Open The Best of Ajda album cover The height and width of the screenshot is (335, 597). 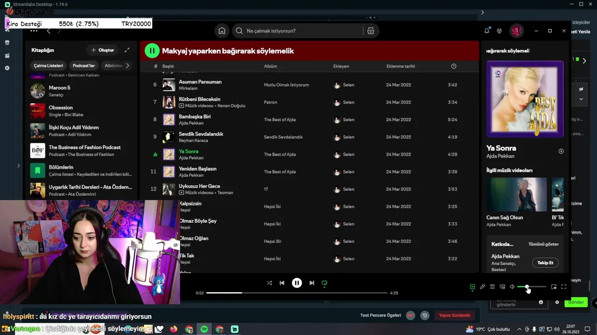(x=525, y=99)
